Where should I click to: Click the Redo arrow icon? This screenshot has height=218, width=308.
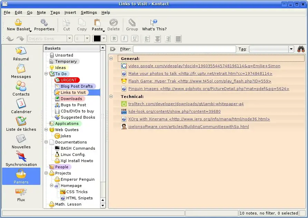(x=20, y=38)
